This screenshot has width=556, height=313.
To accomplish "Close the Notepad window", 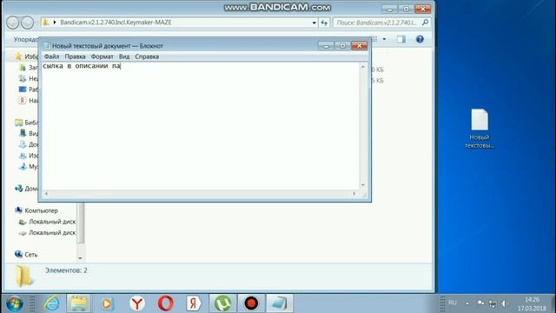I will pos(359,46).
